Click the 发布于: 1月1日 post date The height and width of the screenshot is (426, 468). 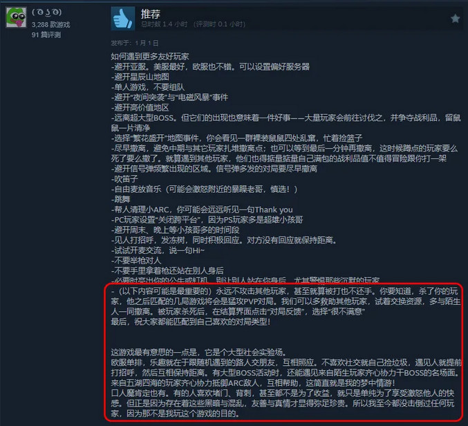coord(135,43)
